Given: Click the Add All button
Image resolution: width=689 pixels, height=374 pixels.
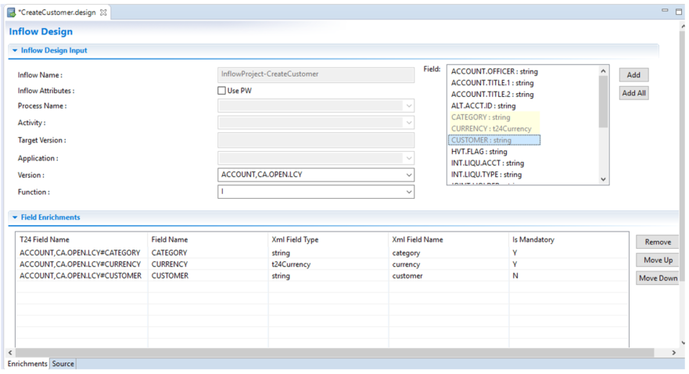Looking at the screenshot, I should click(633, 93).
